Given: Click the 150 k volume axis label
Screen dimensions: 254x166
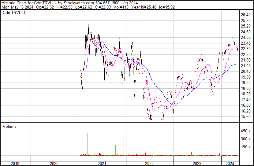Looking at the screenshot, I should point(245,147).
